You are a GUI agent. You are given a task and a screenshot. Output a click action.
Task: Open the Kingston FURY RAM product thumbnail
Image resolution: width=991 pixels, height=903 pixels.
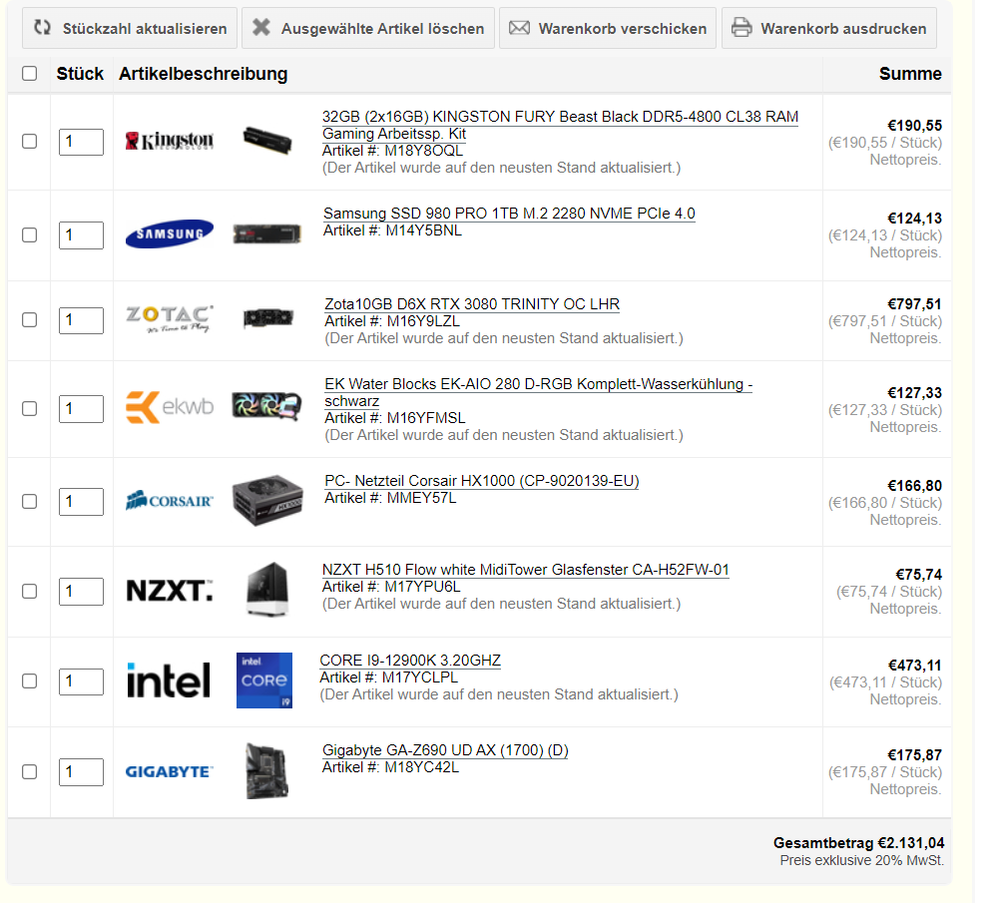(x=267, y=141)
